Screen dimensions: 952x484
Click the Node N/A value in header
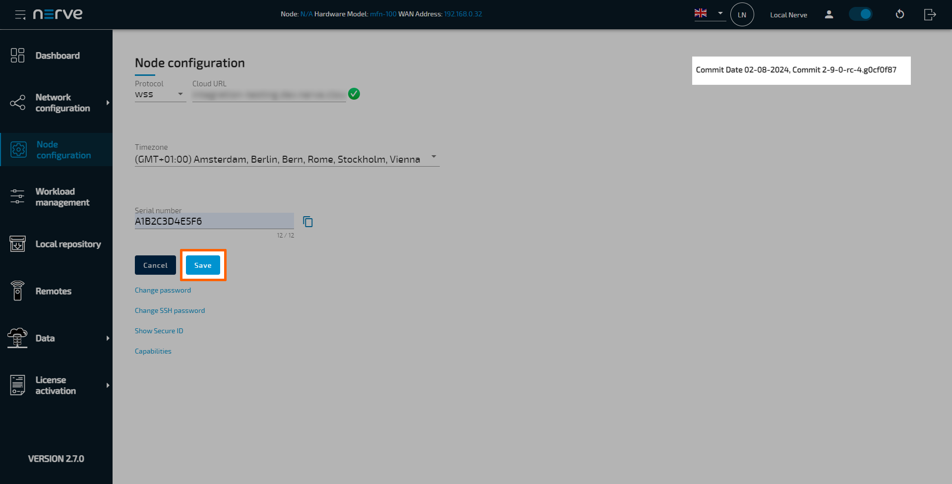pos(306,14)
